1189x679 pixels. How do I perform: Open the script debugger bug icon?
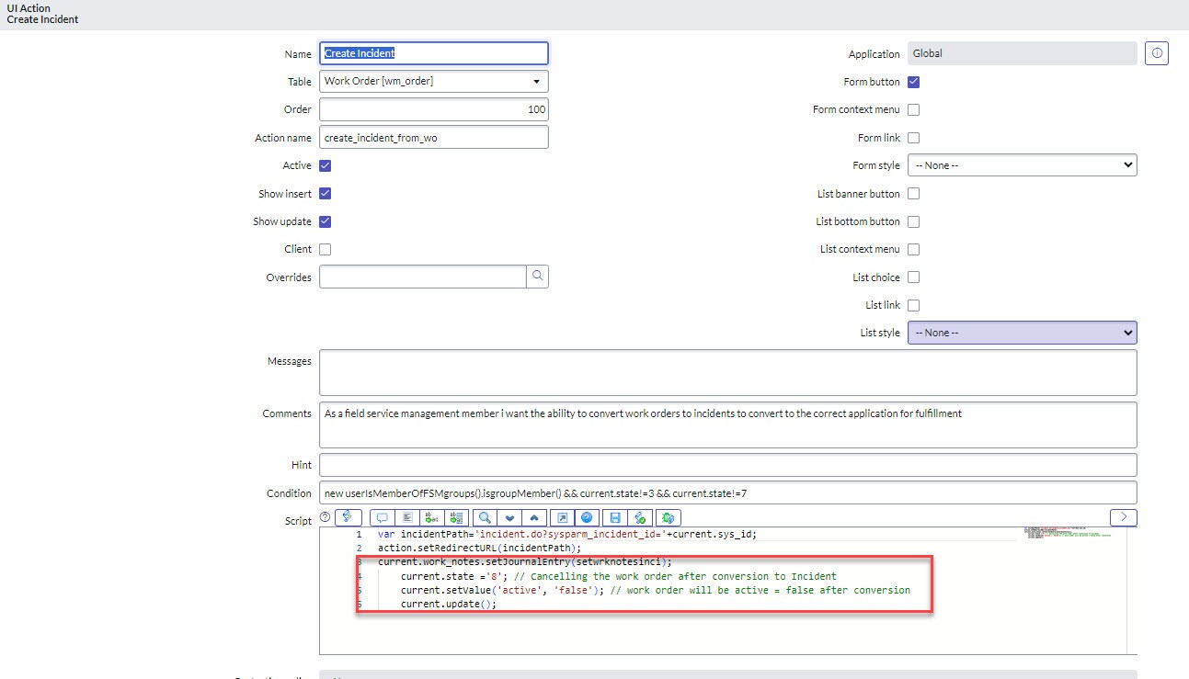pyautogui.click(x=669, y=517)
